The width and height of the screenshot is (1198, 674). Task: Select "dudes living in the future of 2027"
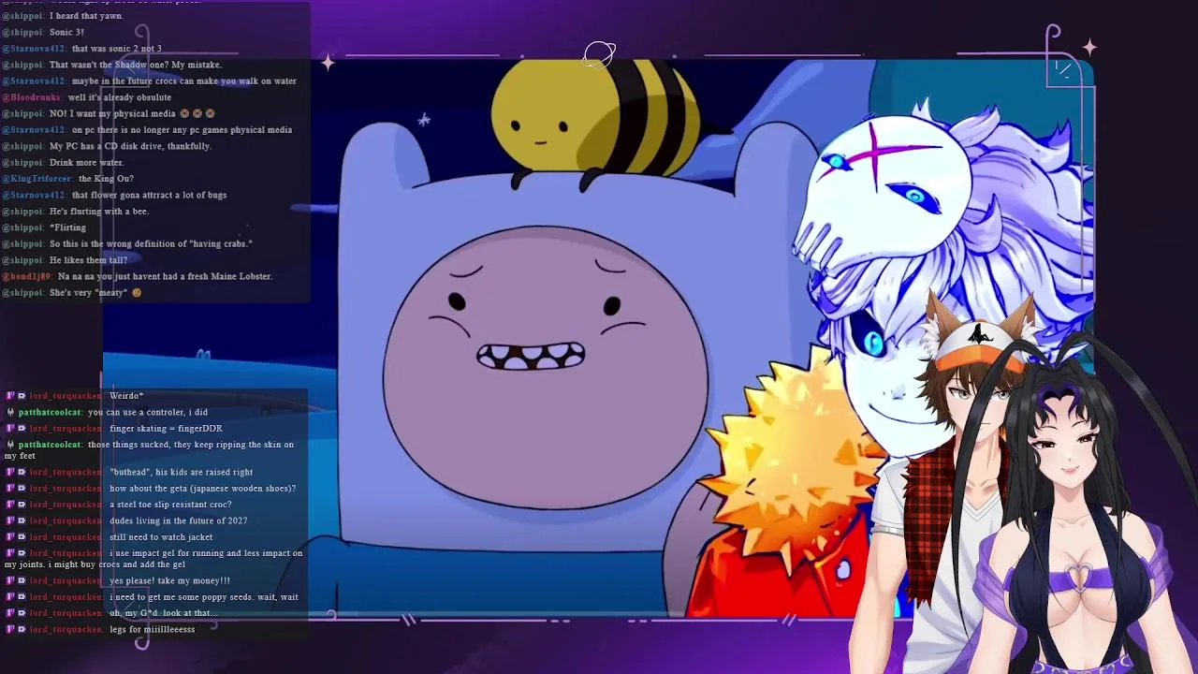click(178, 520)
